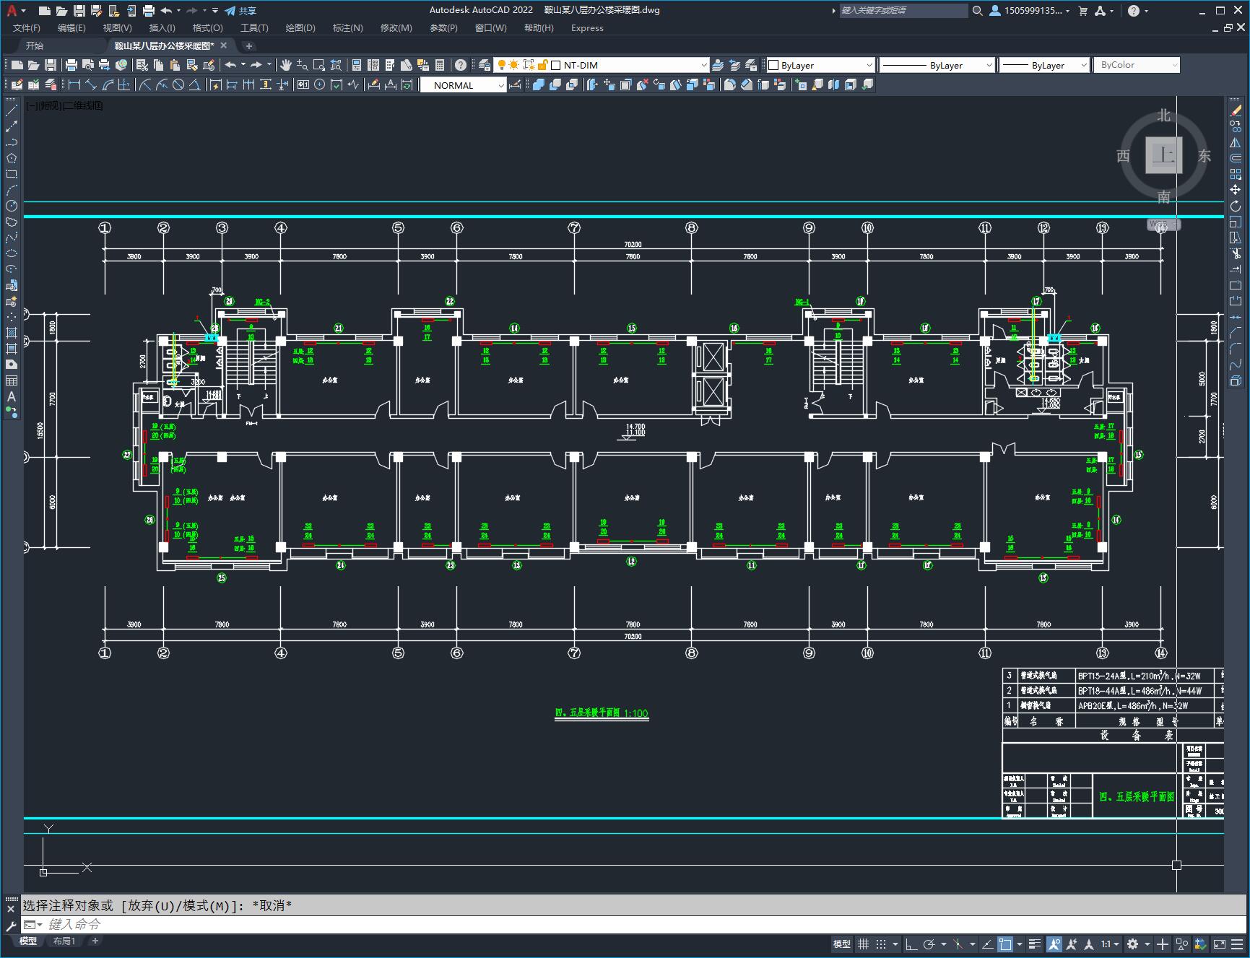Toggle grid display in status bar
1250x958 pixels.
point(863,944)
